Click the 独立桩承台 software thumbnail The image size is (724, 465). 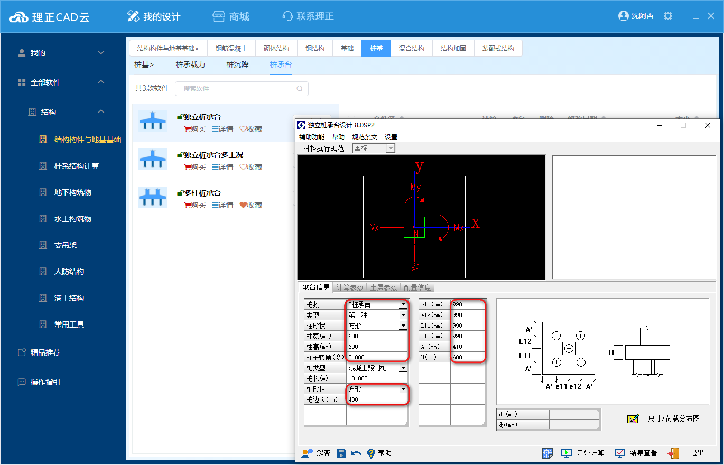(152, 121)
